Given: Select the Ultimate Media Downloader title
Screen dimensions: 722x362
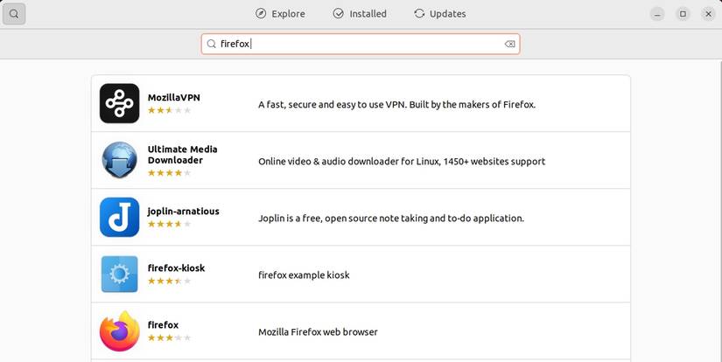Looking at the screenshot, I should click(x=182, y=155).
